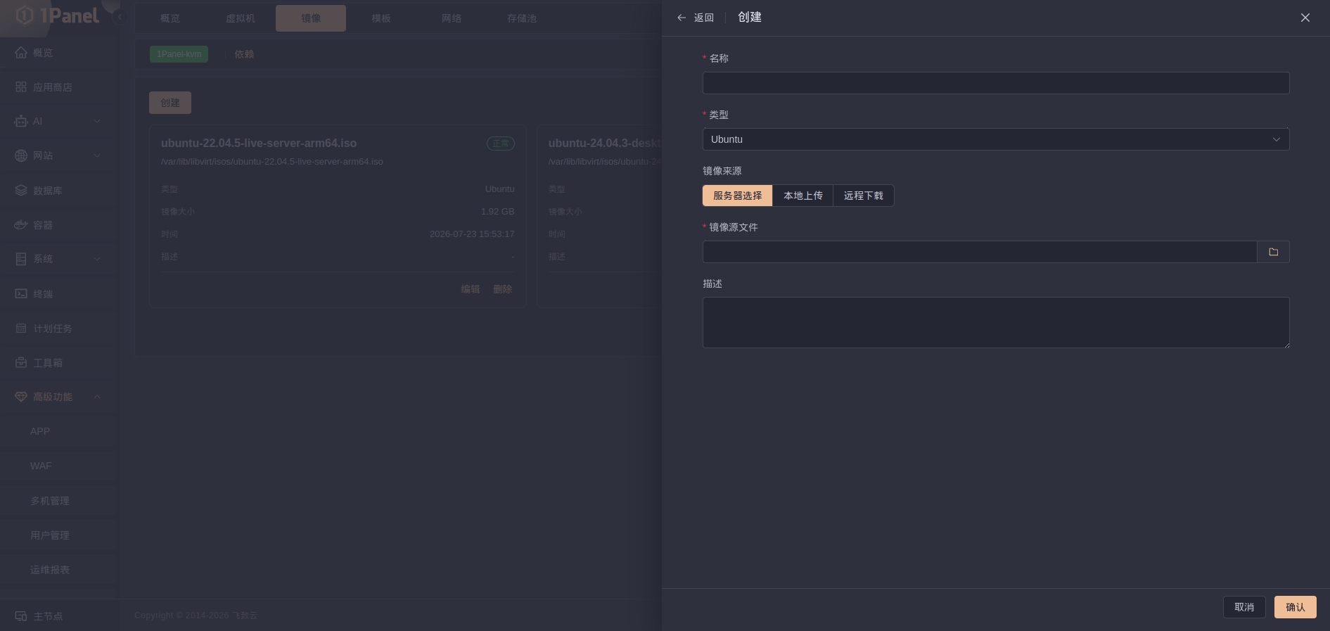1330x631 pixels.
Task: Click the 返回 link in drawer header
Action: pyautogui.click(x=704, y=18)
